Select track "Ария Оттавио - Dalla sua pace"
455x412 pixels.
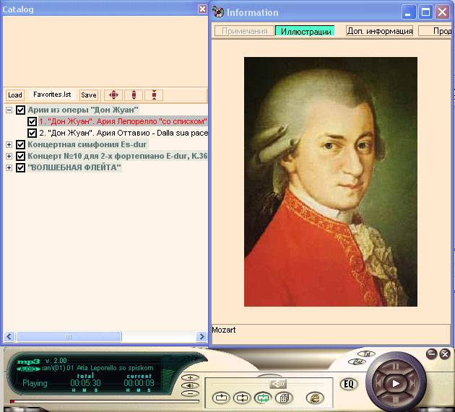pos(123,133)
